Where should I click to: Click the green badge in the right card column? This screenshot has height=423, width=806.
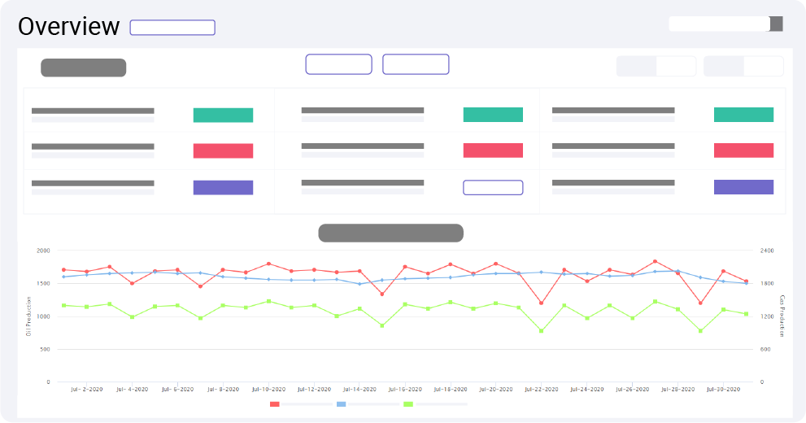coord(744,115)
